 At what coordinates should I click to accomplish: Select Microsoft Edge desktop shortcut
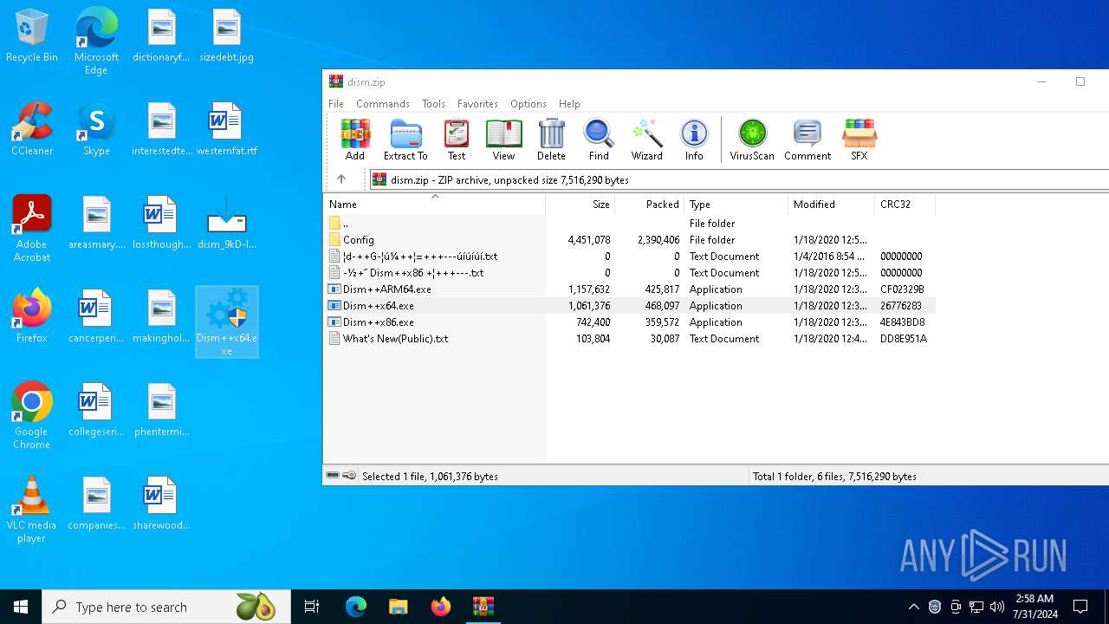[x=96, y=41]
